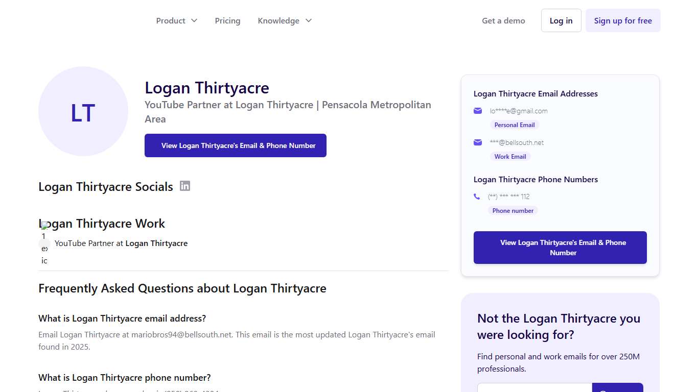Click the Log in button
Screen dimensions: 698x392
point(561,20)
